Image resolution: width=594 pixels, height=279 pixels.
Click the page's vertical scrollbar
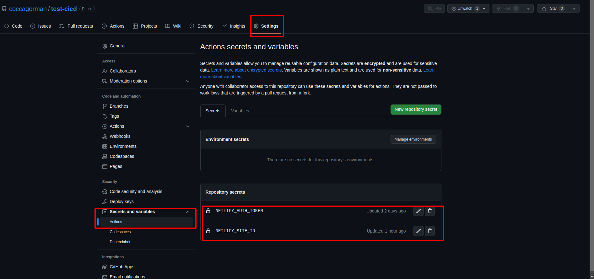592,135
